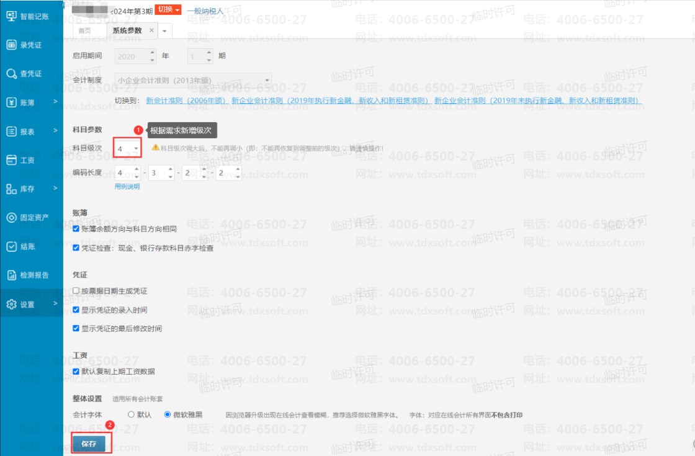The height and width of the screenshot is (456, 695).
Task: Expand 设置 submenu arrow
Action: click(55, 303)
